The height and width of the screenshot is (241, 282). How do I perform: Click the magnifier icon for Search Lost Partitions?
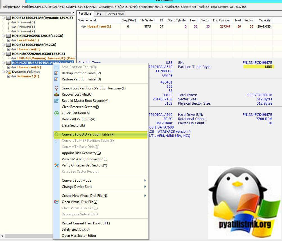pyautogui.click(x=57, y=88)
